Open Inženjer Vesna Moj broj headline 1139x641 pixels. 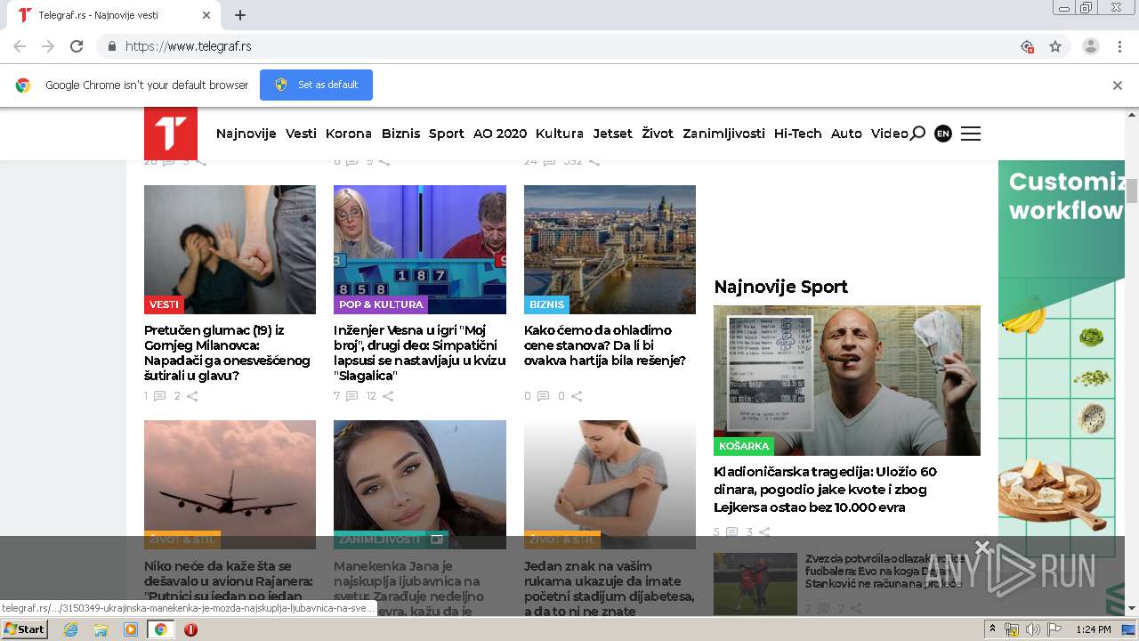[x=420, y=353]
